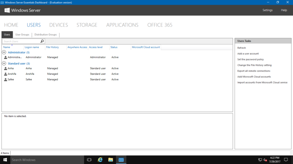This screenshot has height=164, width=293.
Task: Sort by the Name column header
Action: [x=7, y=47]
